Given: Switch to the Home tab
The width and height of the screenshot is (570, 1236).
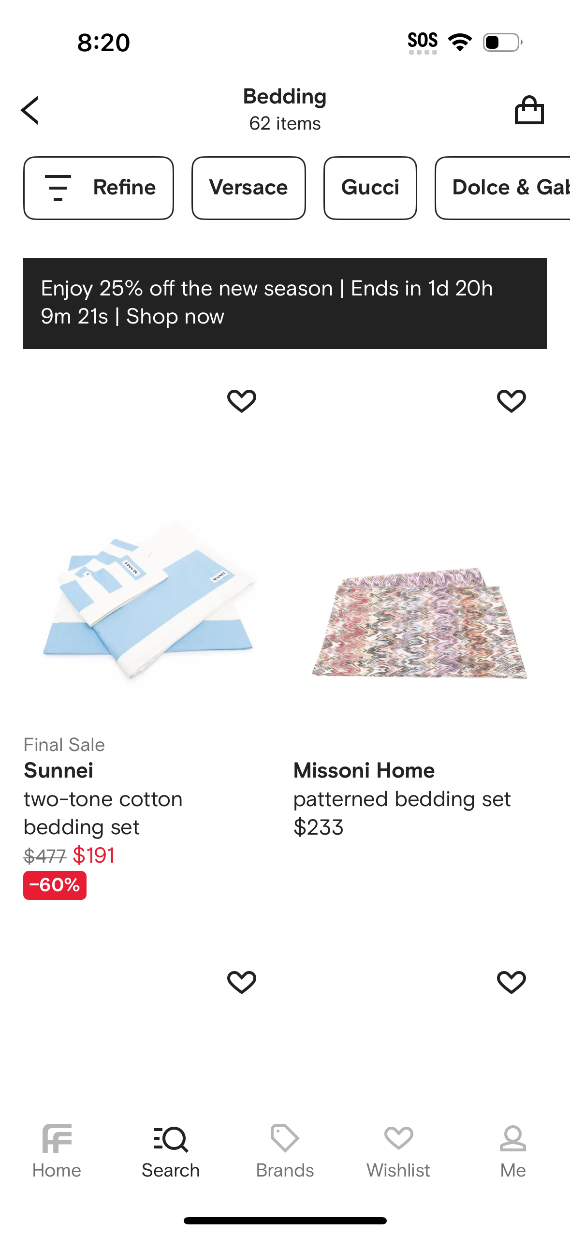Looking at the screenshot, I should point(57,1151).
